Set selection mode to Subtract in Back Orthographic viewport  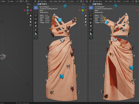coord(42,4)
